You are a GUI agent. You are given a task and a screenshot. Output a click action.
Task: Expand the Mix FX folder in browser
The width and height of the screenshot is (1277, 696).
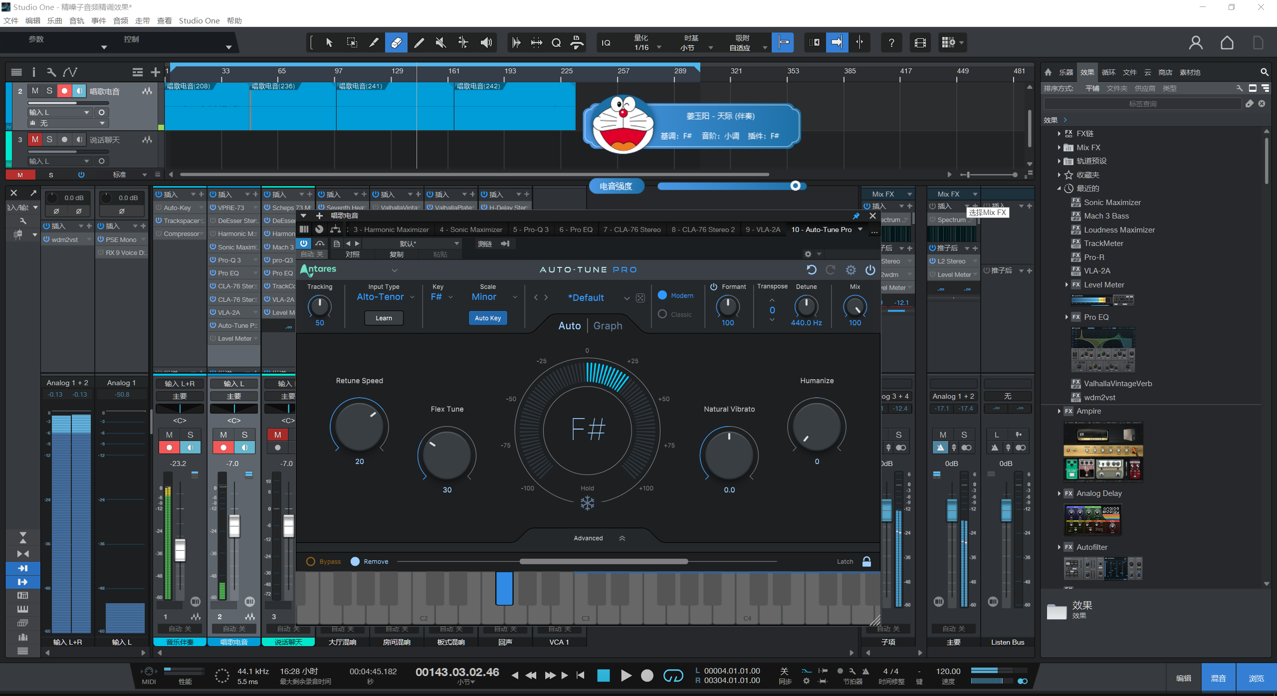pos(1059,148)
